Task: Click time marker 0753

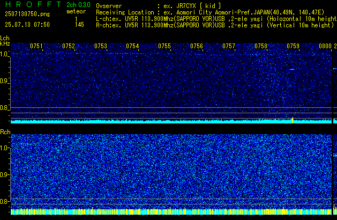Action: [x=101, y=46]
